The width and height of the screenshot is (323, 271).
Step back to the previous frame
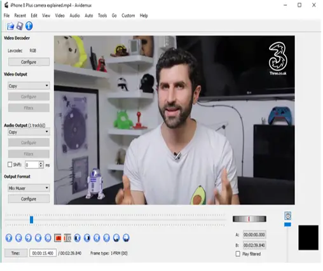point(18,238)
